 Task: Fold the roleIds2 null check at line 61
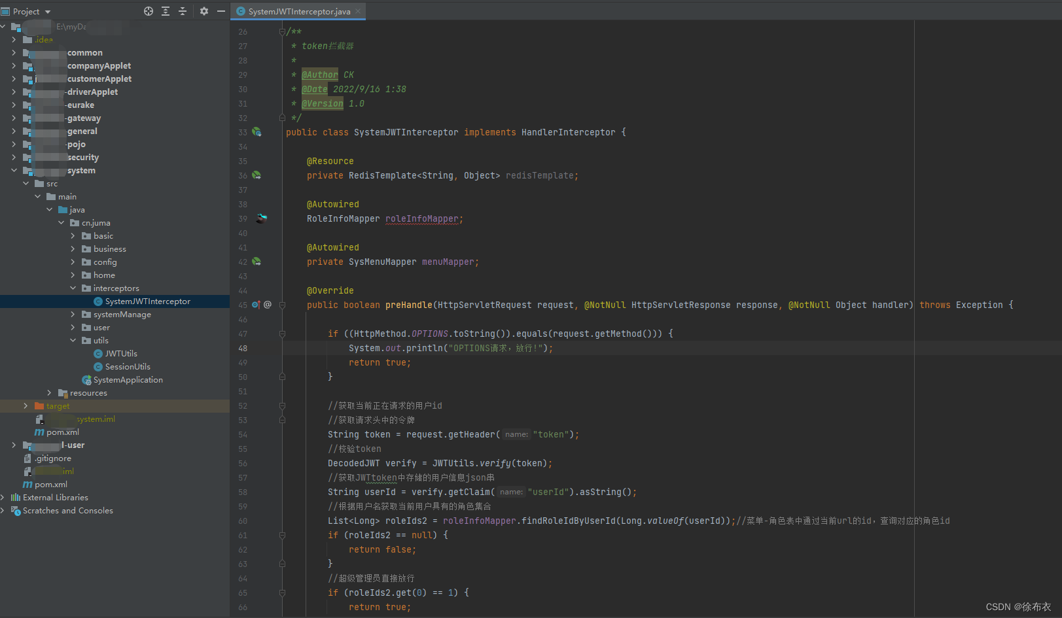tap(282, 535)
